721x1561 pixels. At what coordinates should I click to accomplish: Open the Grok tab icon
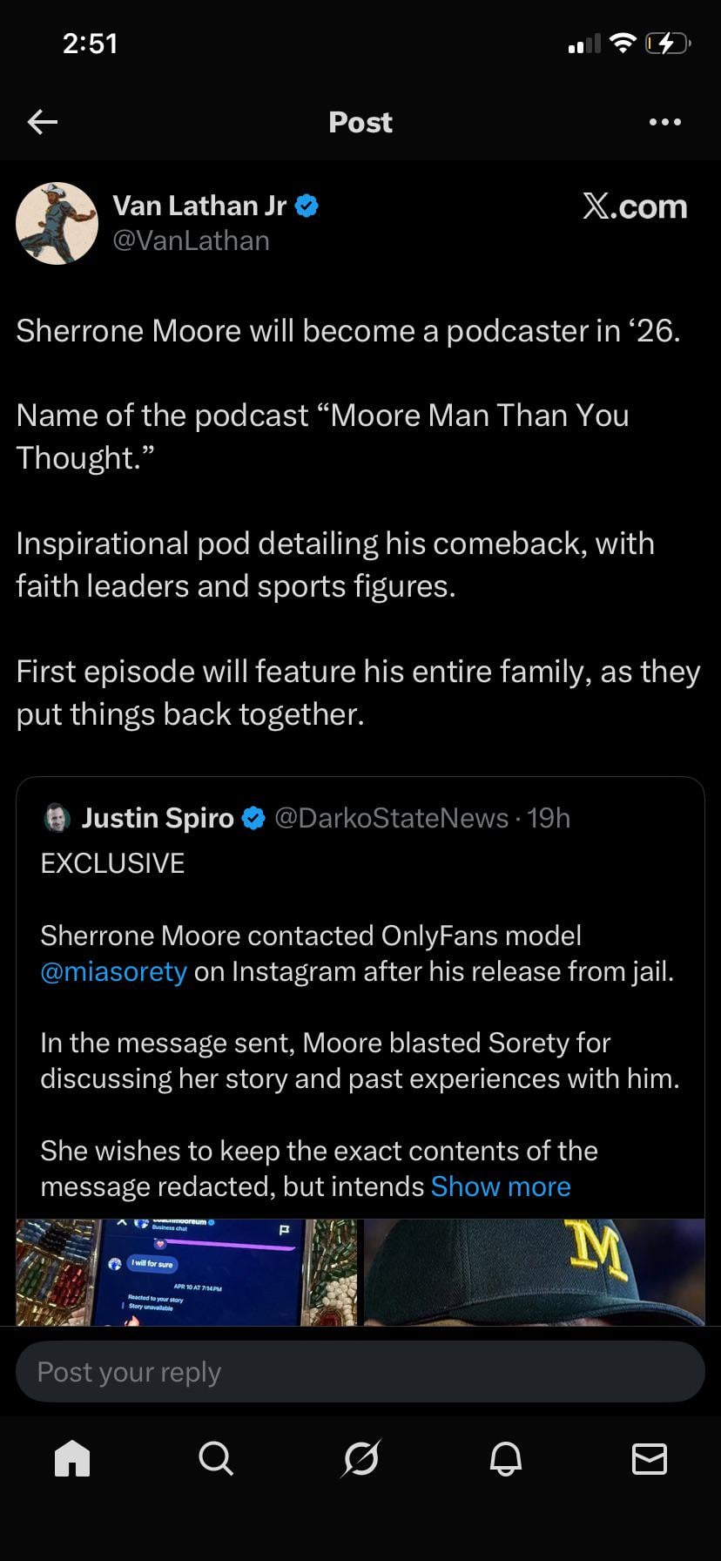click(360, 1457)
